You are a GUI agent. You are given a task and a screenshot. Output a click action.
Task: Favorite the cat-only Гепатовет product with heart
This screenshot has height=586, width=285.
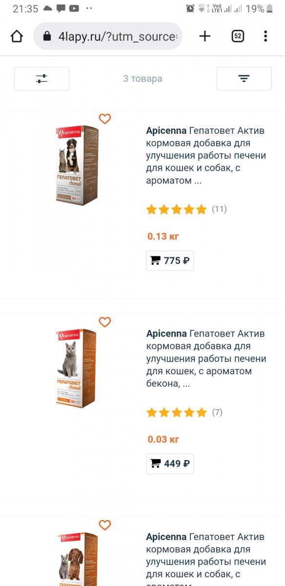[105, 322]
